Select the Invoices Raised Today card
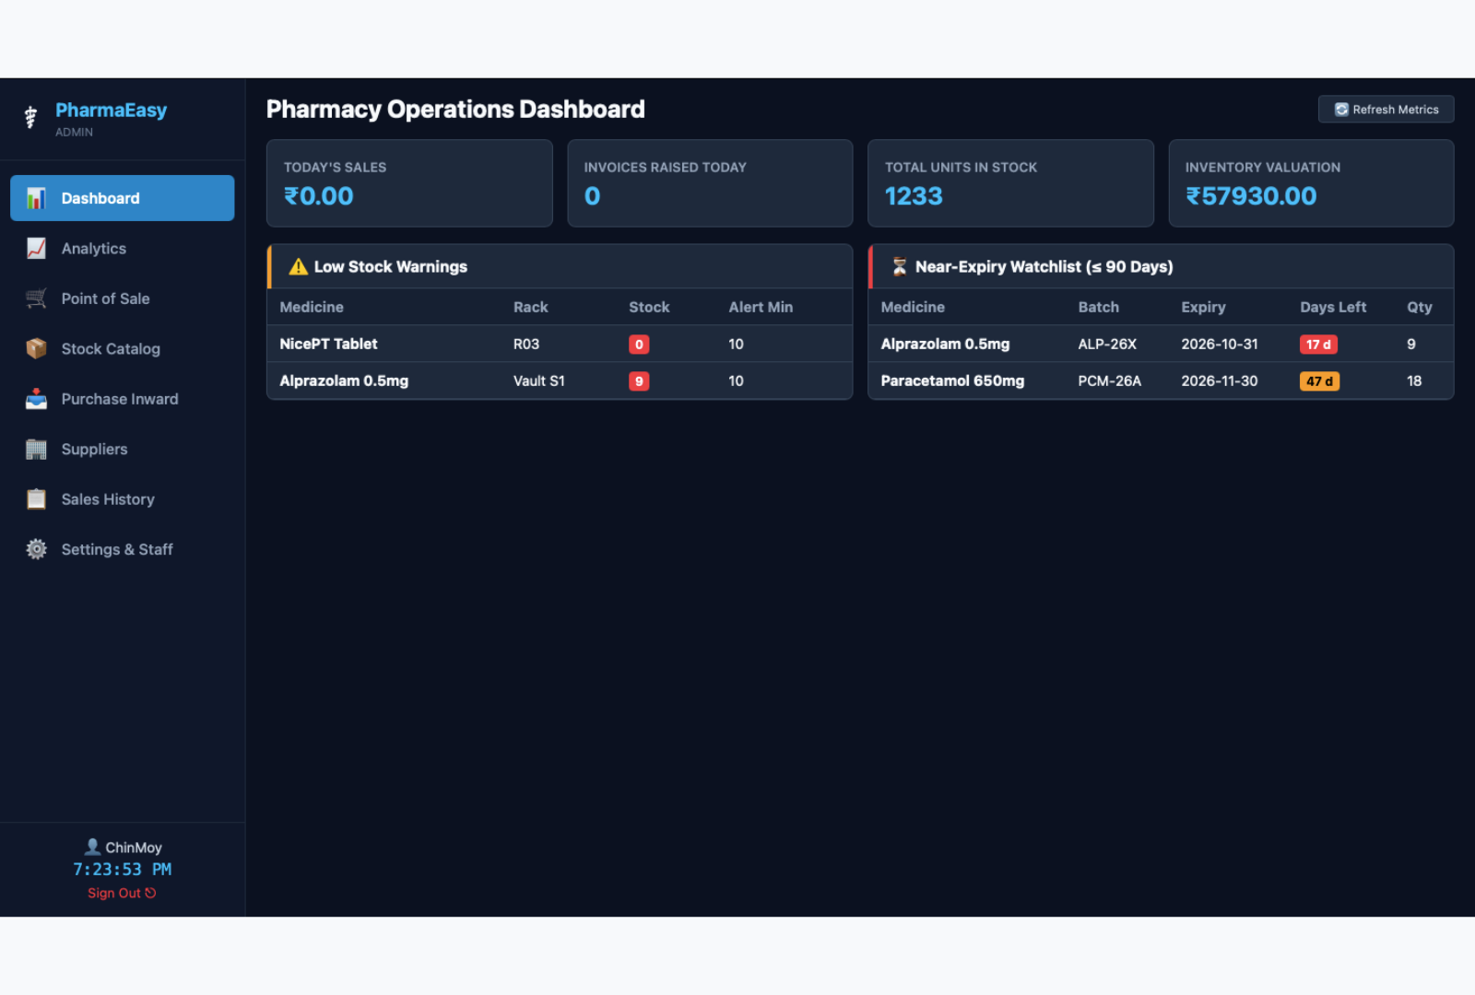 [710, 183]
